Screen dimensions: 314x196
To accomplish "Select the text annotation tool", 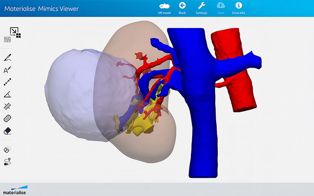I will tap(7, 70).
